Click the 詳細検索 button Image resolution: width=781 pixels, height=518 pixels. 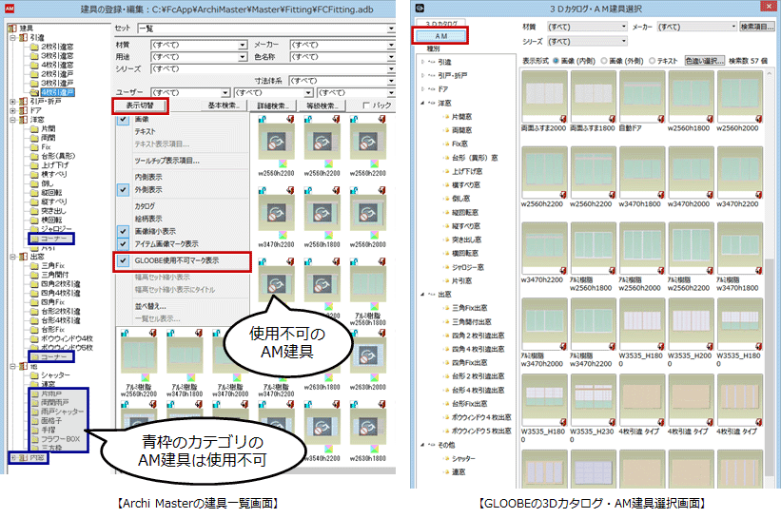tap(272, 106)
